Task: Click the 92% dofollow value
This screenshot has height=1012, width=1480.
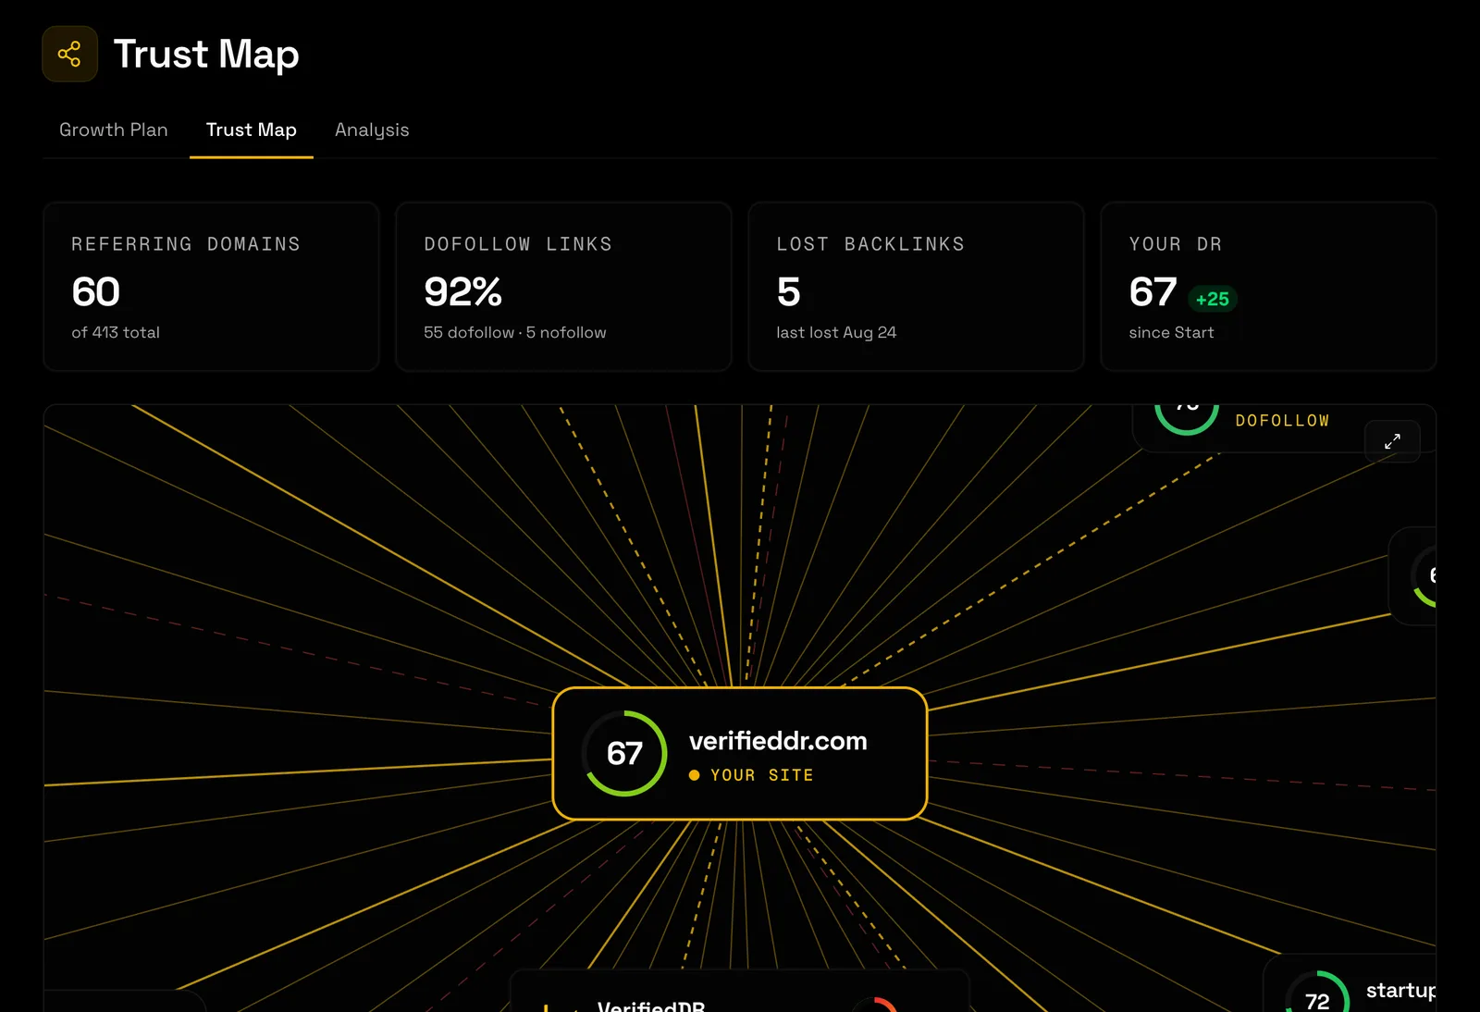Action: tap(462, 292)
